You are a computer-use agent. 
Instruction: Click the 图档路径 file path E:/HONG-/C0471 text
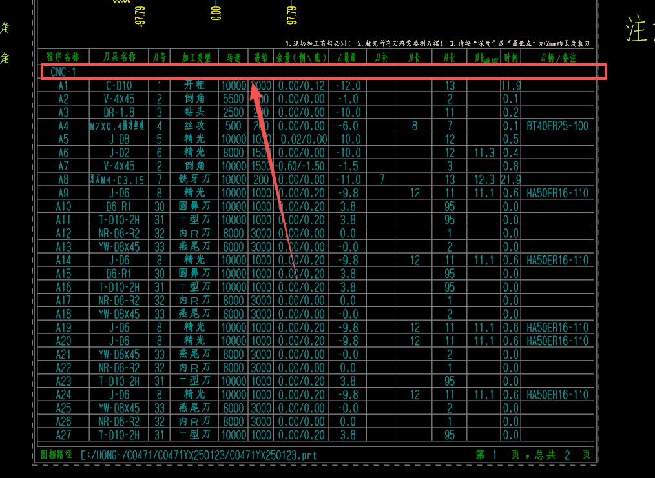pos(198,455)
